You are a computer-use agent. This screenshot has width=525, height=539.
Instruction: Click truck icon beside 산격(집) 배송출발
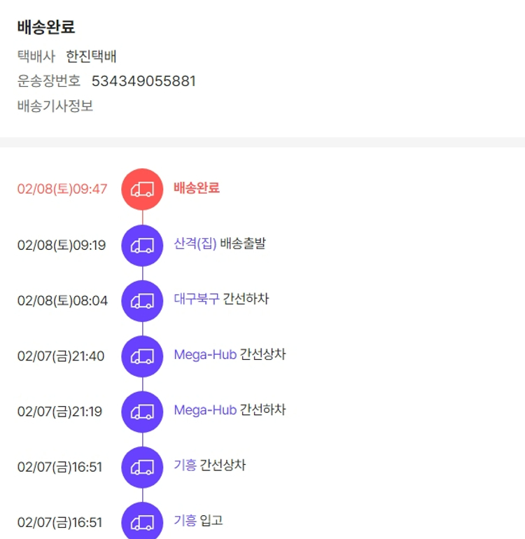[142, 245]
